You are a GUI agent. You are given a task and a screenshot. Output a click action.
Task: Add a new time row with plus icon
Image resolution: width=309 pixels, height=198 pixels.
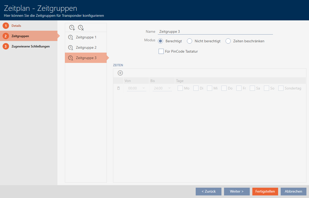pos(120,73)
